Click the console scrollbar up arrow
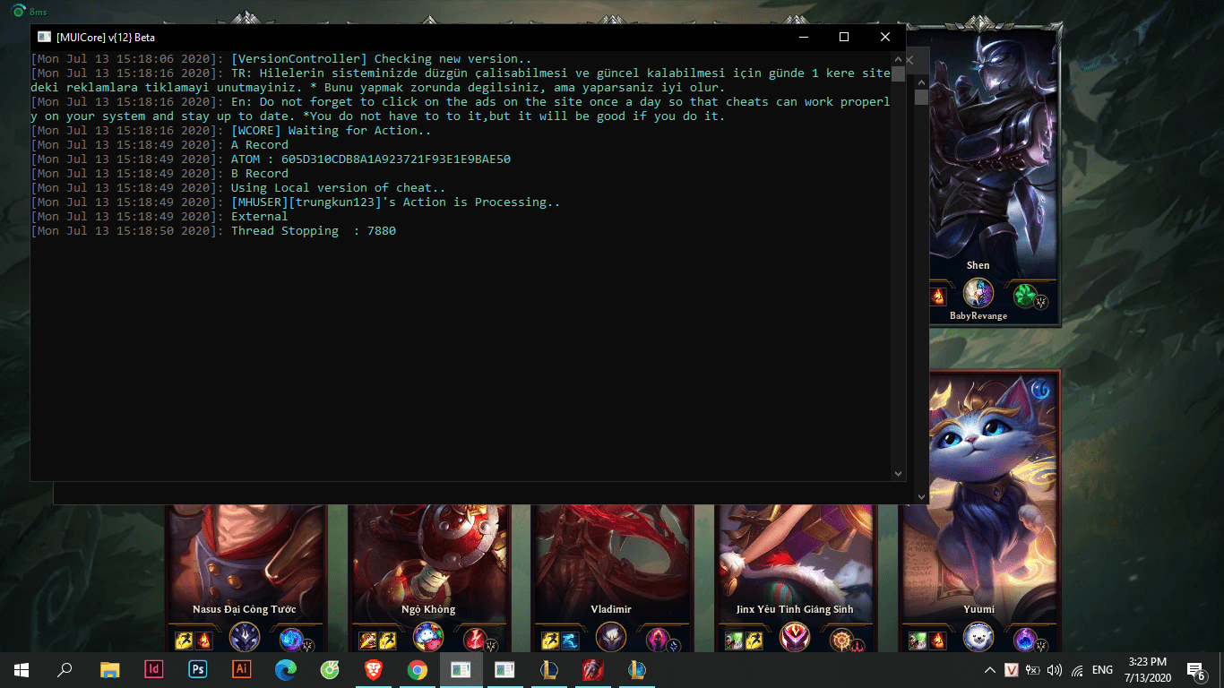The height and width of the screenshot is (688, 1224). point(898,58)
